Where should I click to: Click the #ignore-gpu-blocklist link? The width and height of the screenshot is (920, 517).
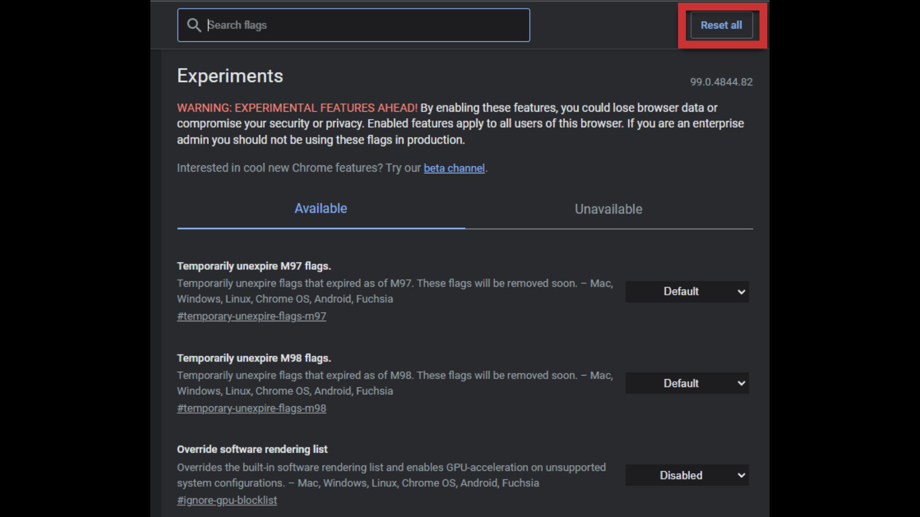pos(227,500)
